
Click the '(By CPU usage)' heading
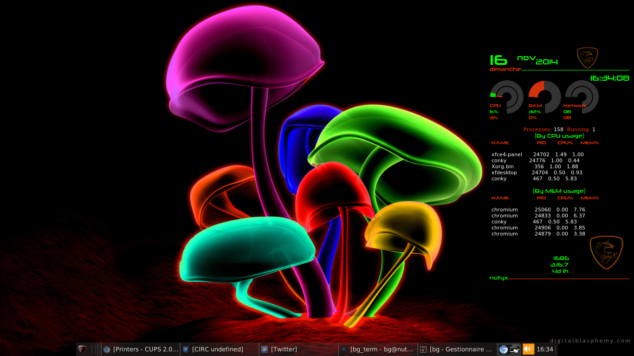(x=559, y=136)
